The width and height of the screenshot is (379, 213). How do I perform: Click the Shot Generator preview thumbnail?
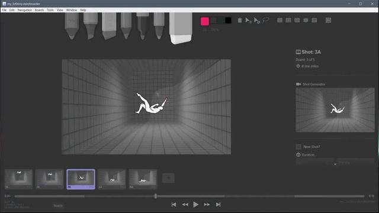tap(335, 110)
